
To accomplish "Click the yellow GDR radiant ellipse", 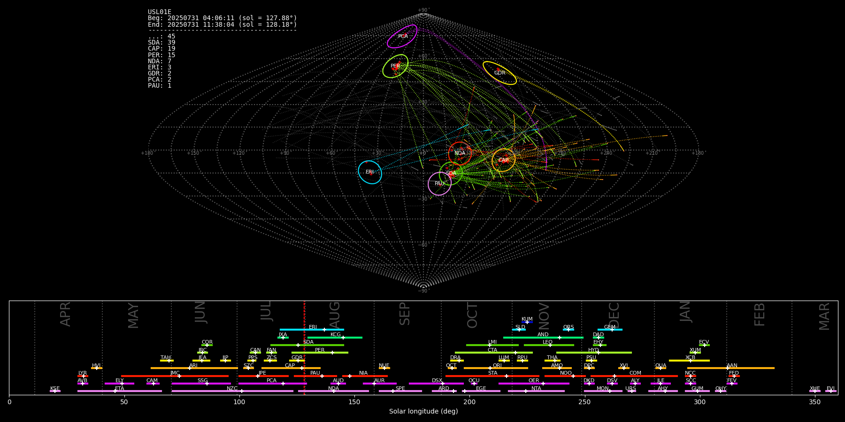I will [499, 73].
